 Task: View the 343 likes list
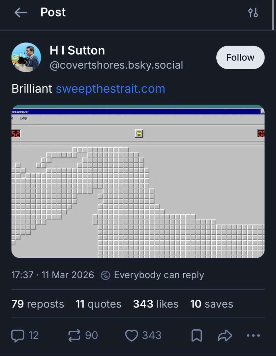[156, 304]
